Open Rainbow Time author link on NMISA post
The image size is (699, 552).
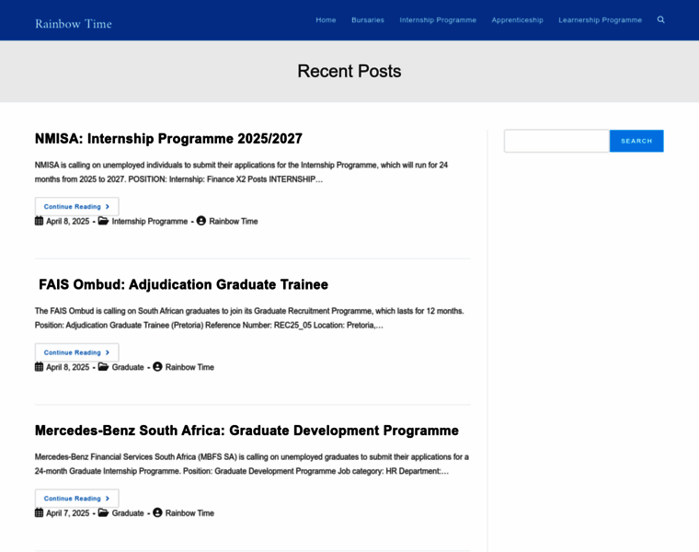click(234, 221)
